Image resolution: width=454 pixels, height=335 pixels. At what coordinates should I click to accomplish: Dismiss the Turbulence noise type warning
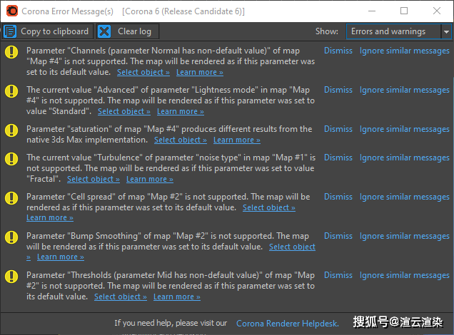pos(338,158)
